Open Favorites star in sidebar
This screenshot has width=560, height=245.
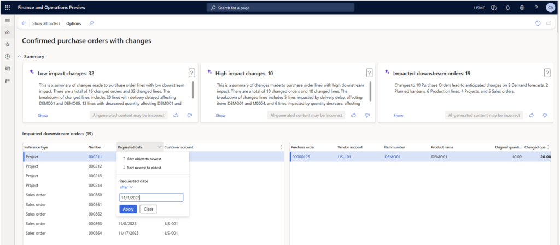(x=8, y=45)
